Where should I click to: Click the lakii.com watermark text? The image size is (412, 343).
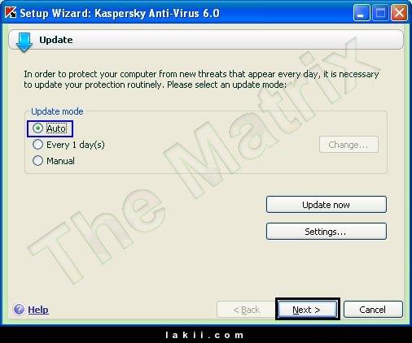tap(204, 335)
